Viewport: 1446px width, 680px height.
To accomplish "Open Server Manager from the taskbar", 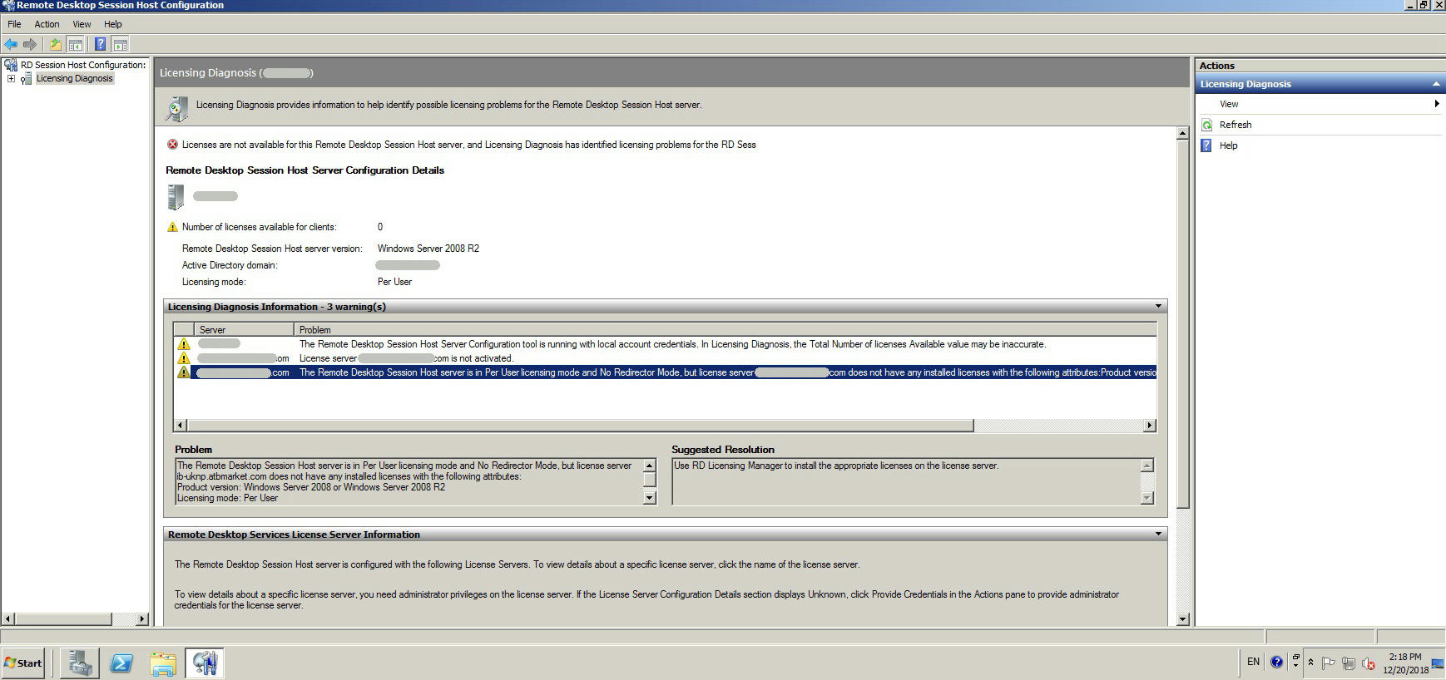I will point(80,663).
